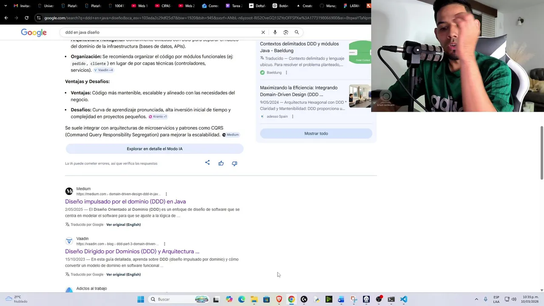Open File Explorer from taskbar

tap(254, 299)
